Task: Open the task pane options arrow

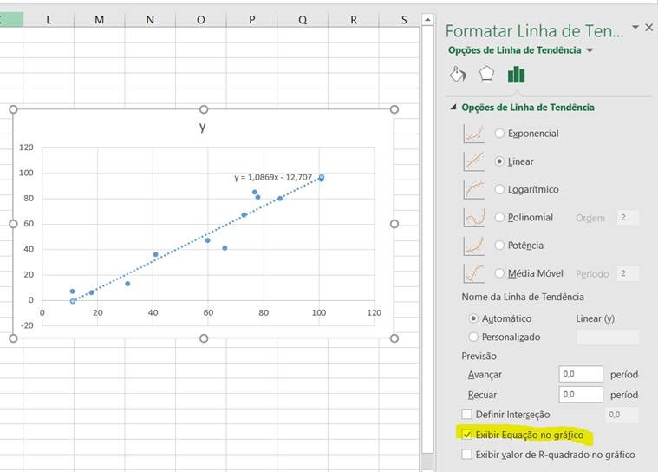Action: click(634, 29)
